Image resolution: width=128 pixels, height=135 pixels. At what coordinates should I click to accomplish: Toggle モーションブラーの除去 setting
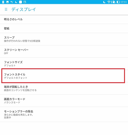pos(64,114)
